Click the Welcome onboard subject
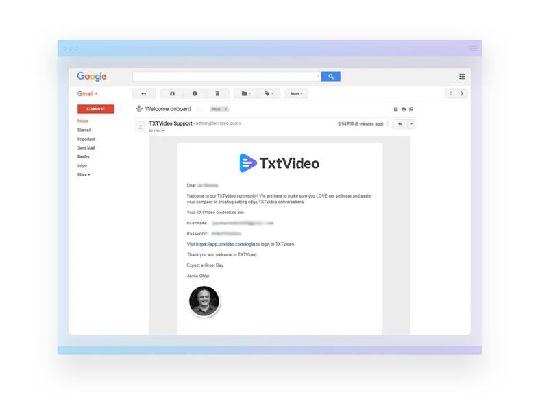This screenshot has height=406, width=540. [x=168, y=109]
